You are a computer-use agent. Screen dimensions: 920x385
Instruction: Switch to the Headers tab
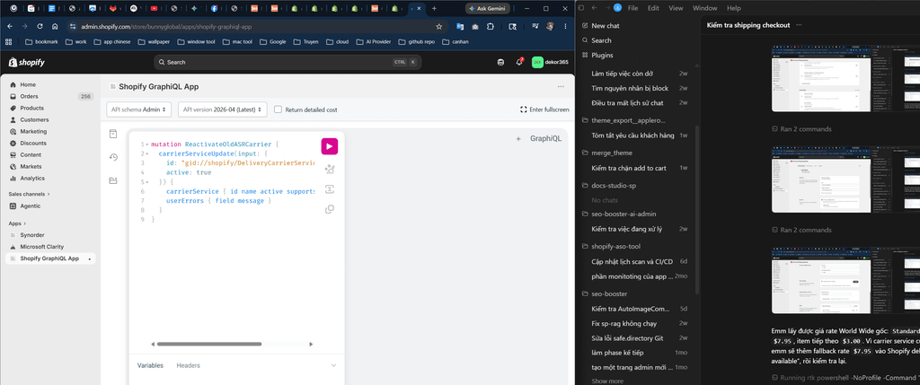pyautogui.click(x=189, y=365)
